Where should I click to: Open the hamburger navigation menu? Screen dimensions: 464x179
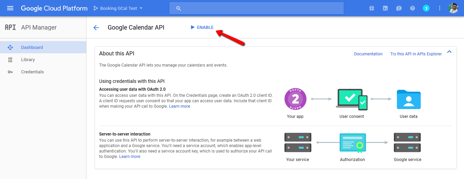point(10,8)
